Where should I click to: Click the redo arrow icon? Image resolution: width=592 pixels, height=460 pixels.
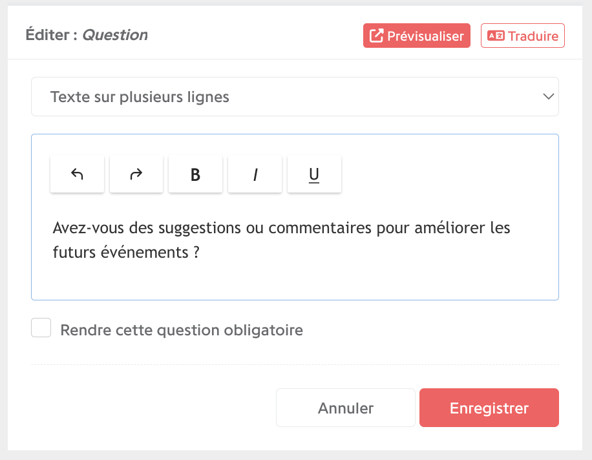coord(136,174)
